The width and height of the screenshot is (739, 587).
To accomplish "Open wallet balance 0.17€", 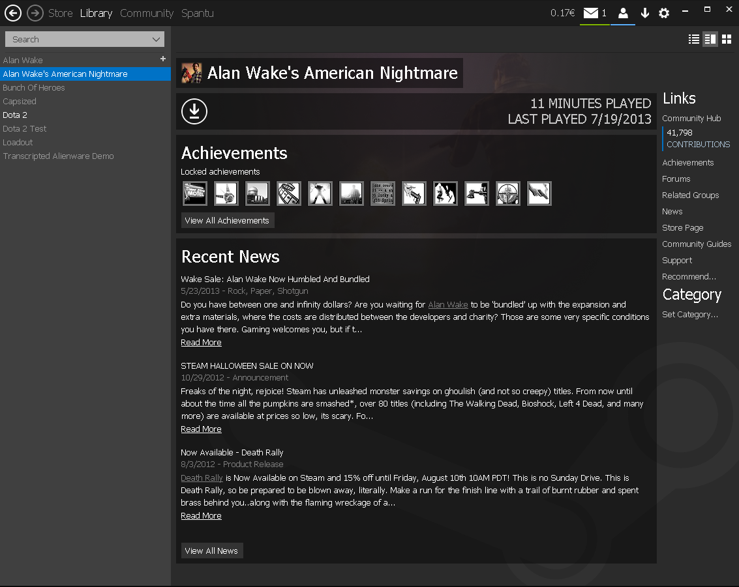I will coord(562,13).
